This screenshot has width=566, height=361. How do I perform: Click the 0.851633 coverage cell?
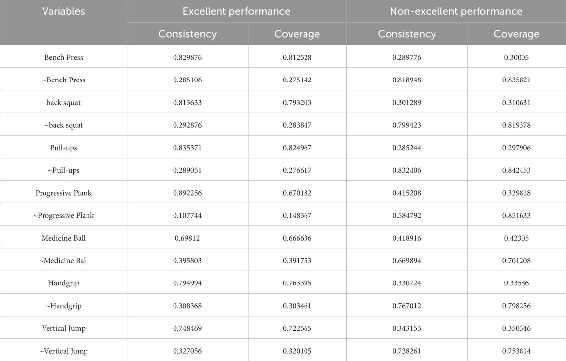click(517, 215)
